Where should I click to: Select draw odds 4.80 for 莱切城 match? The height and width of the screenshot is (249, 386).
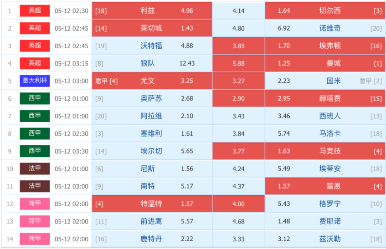click(x=238, y=28)
